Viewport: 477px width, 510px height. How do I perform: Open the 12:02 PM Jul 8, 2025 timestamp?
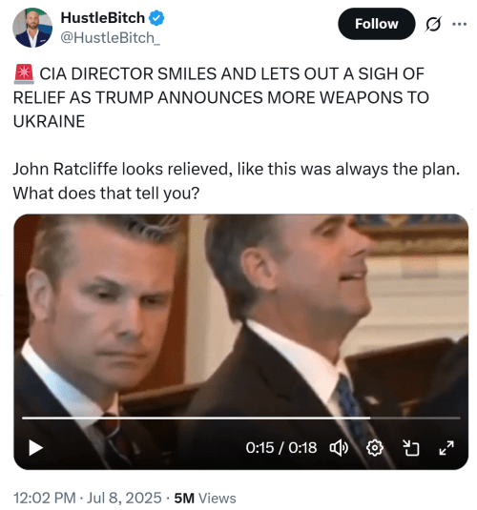(87, 498)
